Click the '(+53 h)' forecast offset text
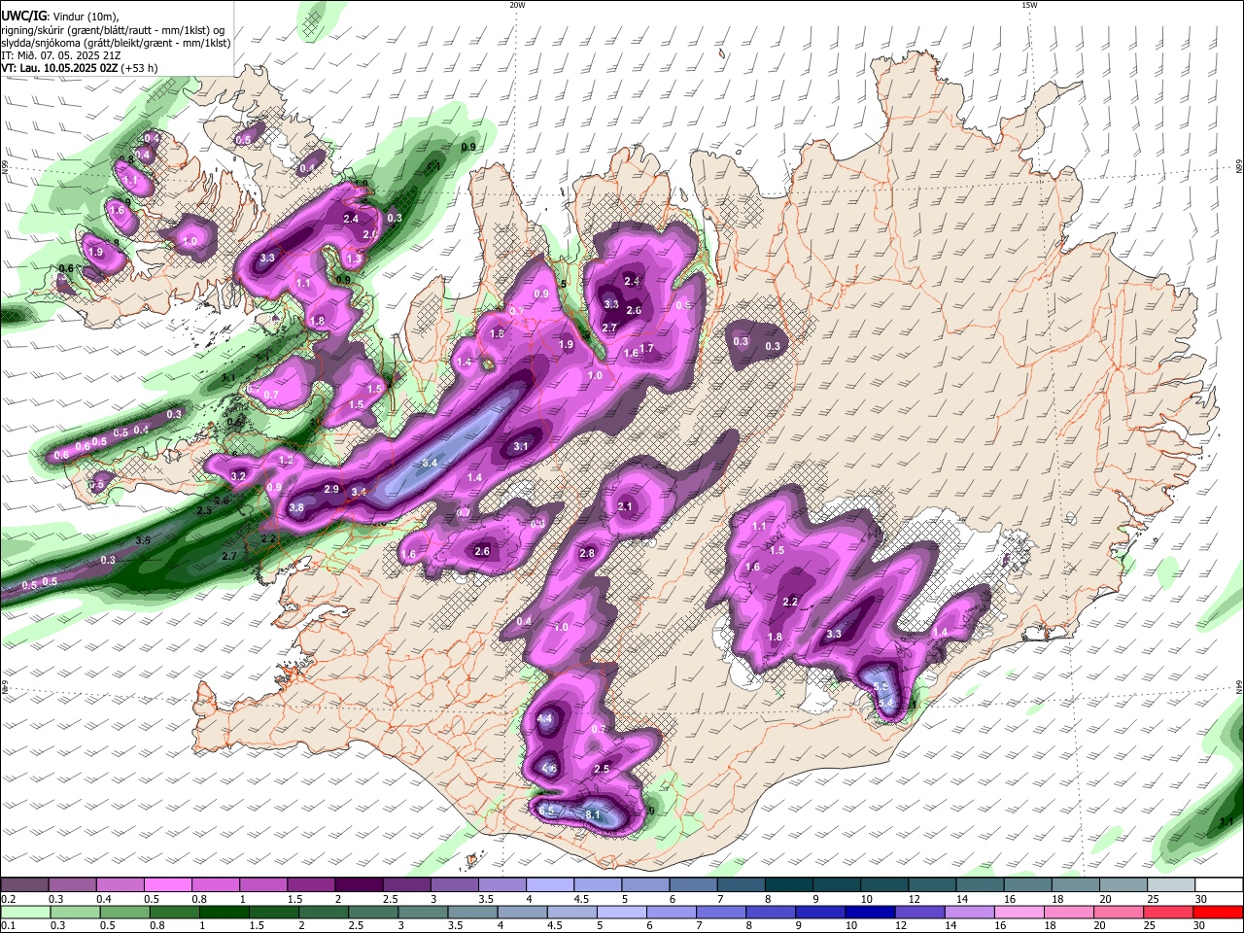1244x933 pixels. pos(140,68)
